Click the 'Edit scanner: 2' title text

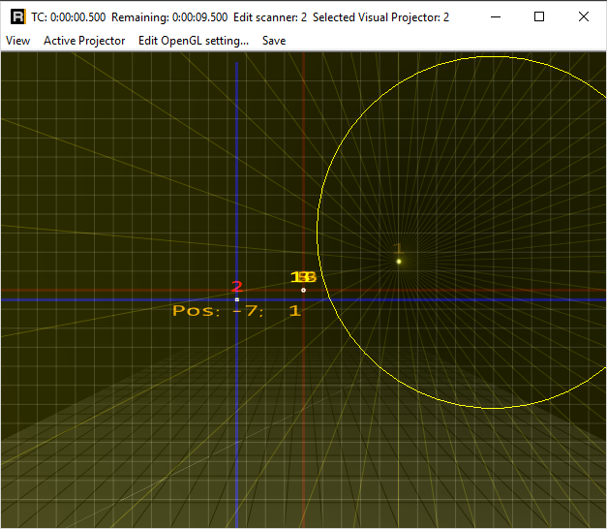270,17
